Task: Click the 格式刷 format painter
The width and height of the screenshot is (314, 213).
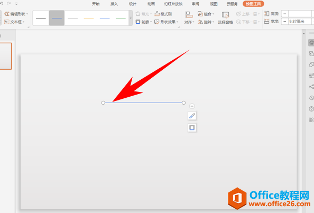Action: 163,14
